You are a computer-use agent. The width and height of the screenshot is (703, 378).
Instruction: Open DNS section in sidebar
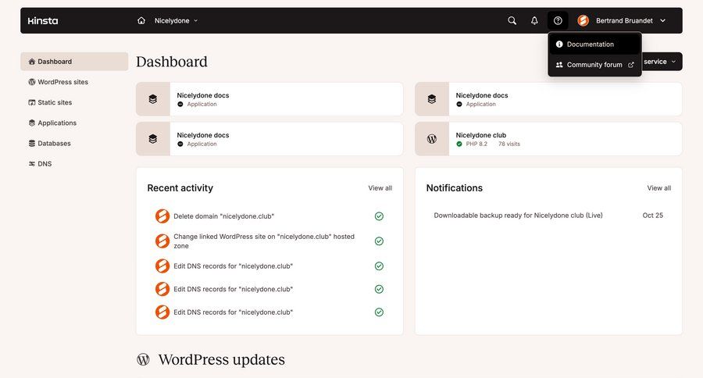pyautogui.click(x=45, y=164)
